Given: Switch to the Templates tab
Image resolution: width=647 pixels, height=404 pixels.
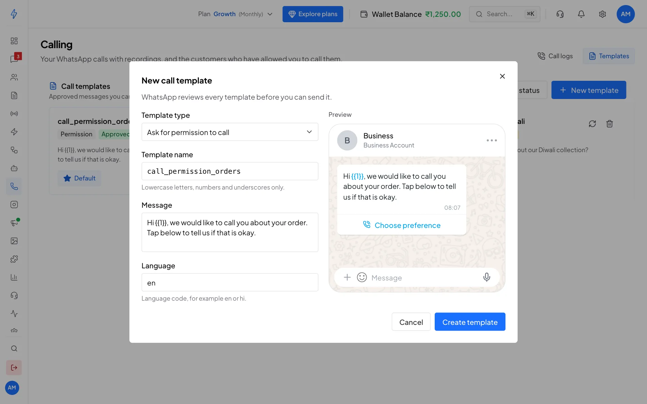Looking at the screenshot, I should click(609, 56).
